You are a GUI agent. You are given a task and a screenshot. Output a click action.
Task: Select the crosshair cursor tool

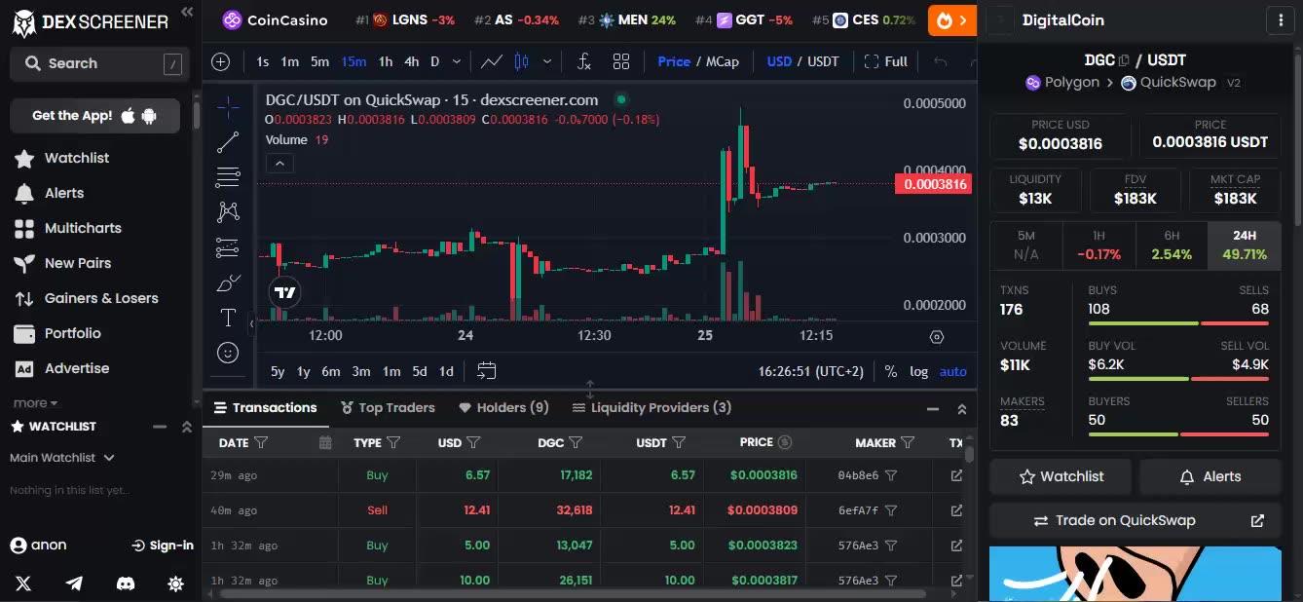(x=228, y=106)
